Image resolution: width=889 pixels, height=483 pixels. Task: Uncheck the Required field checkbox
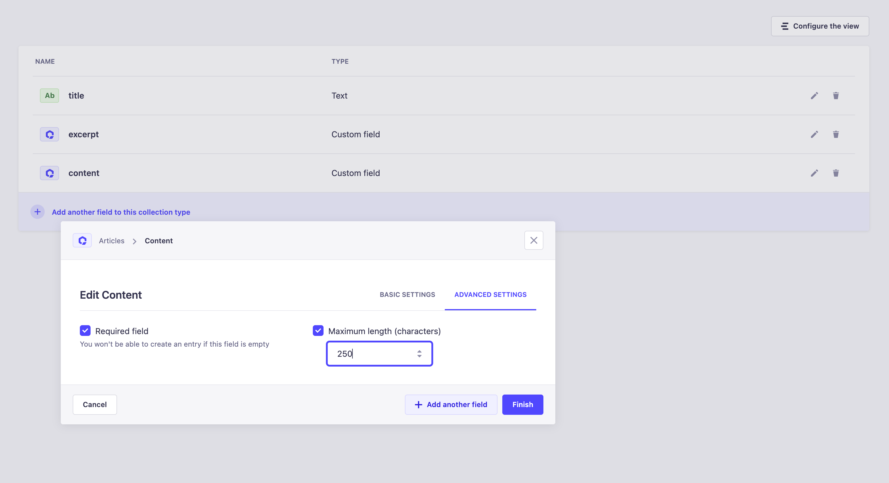[85, 331]
